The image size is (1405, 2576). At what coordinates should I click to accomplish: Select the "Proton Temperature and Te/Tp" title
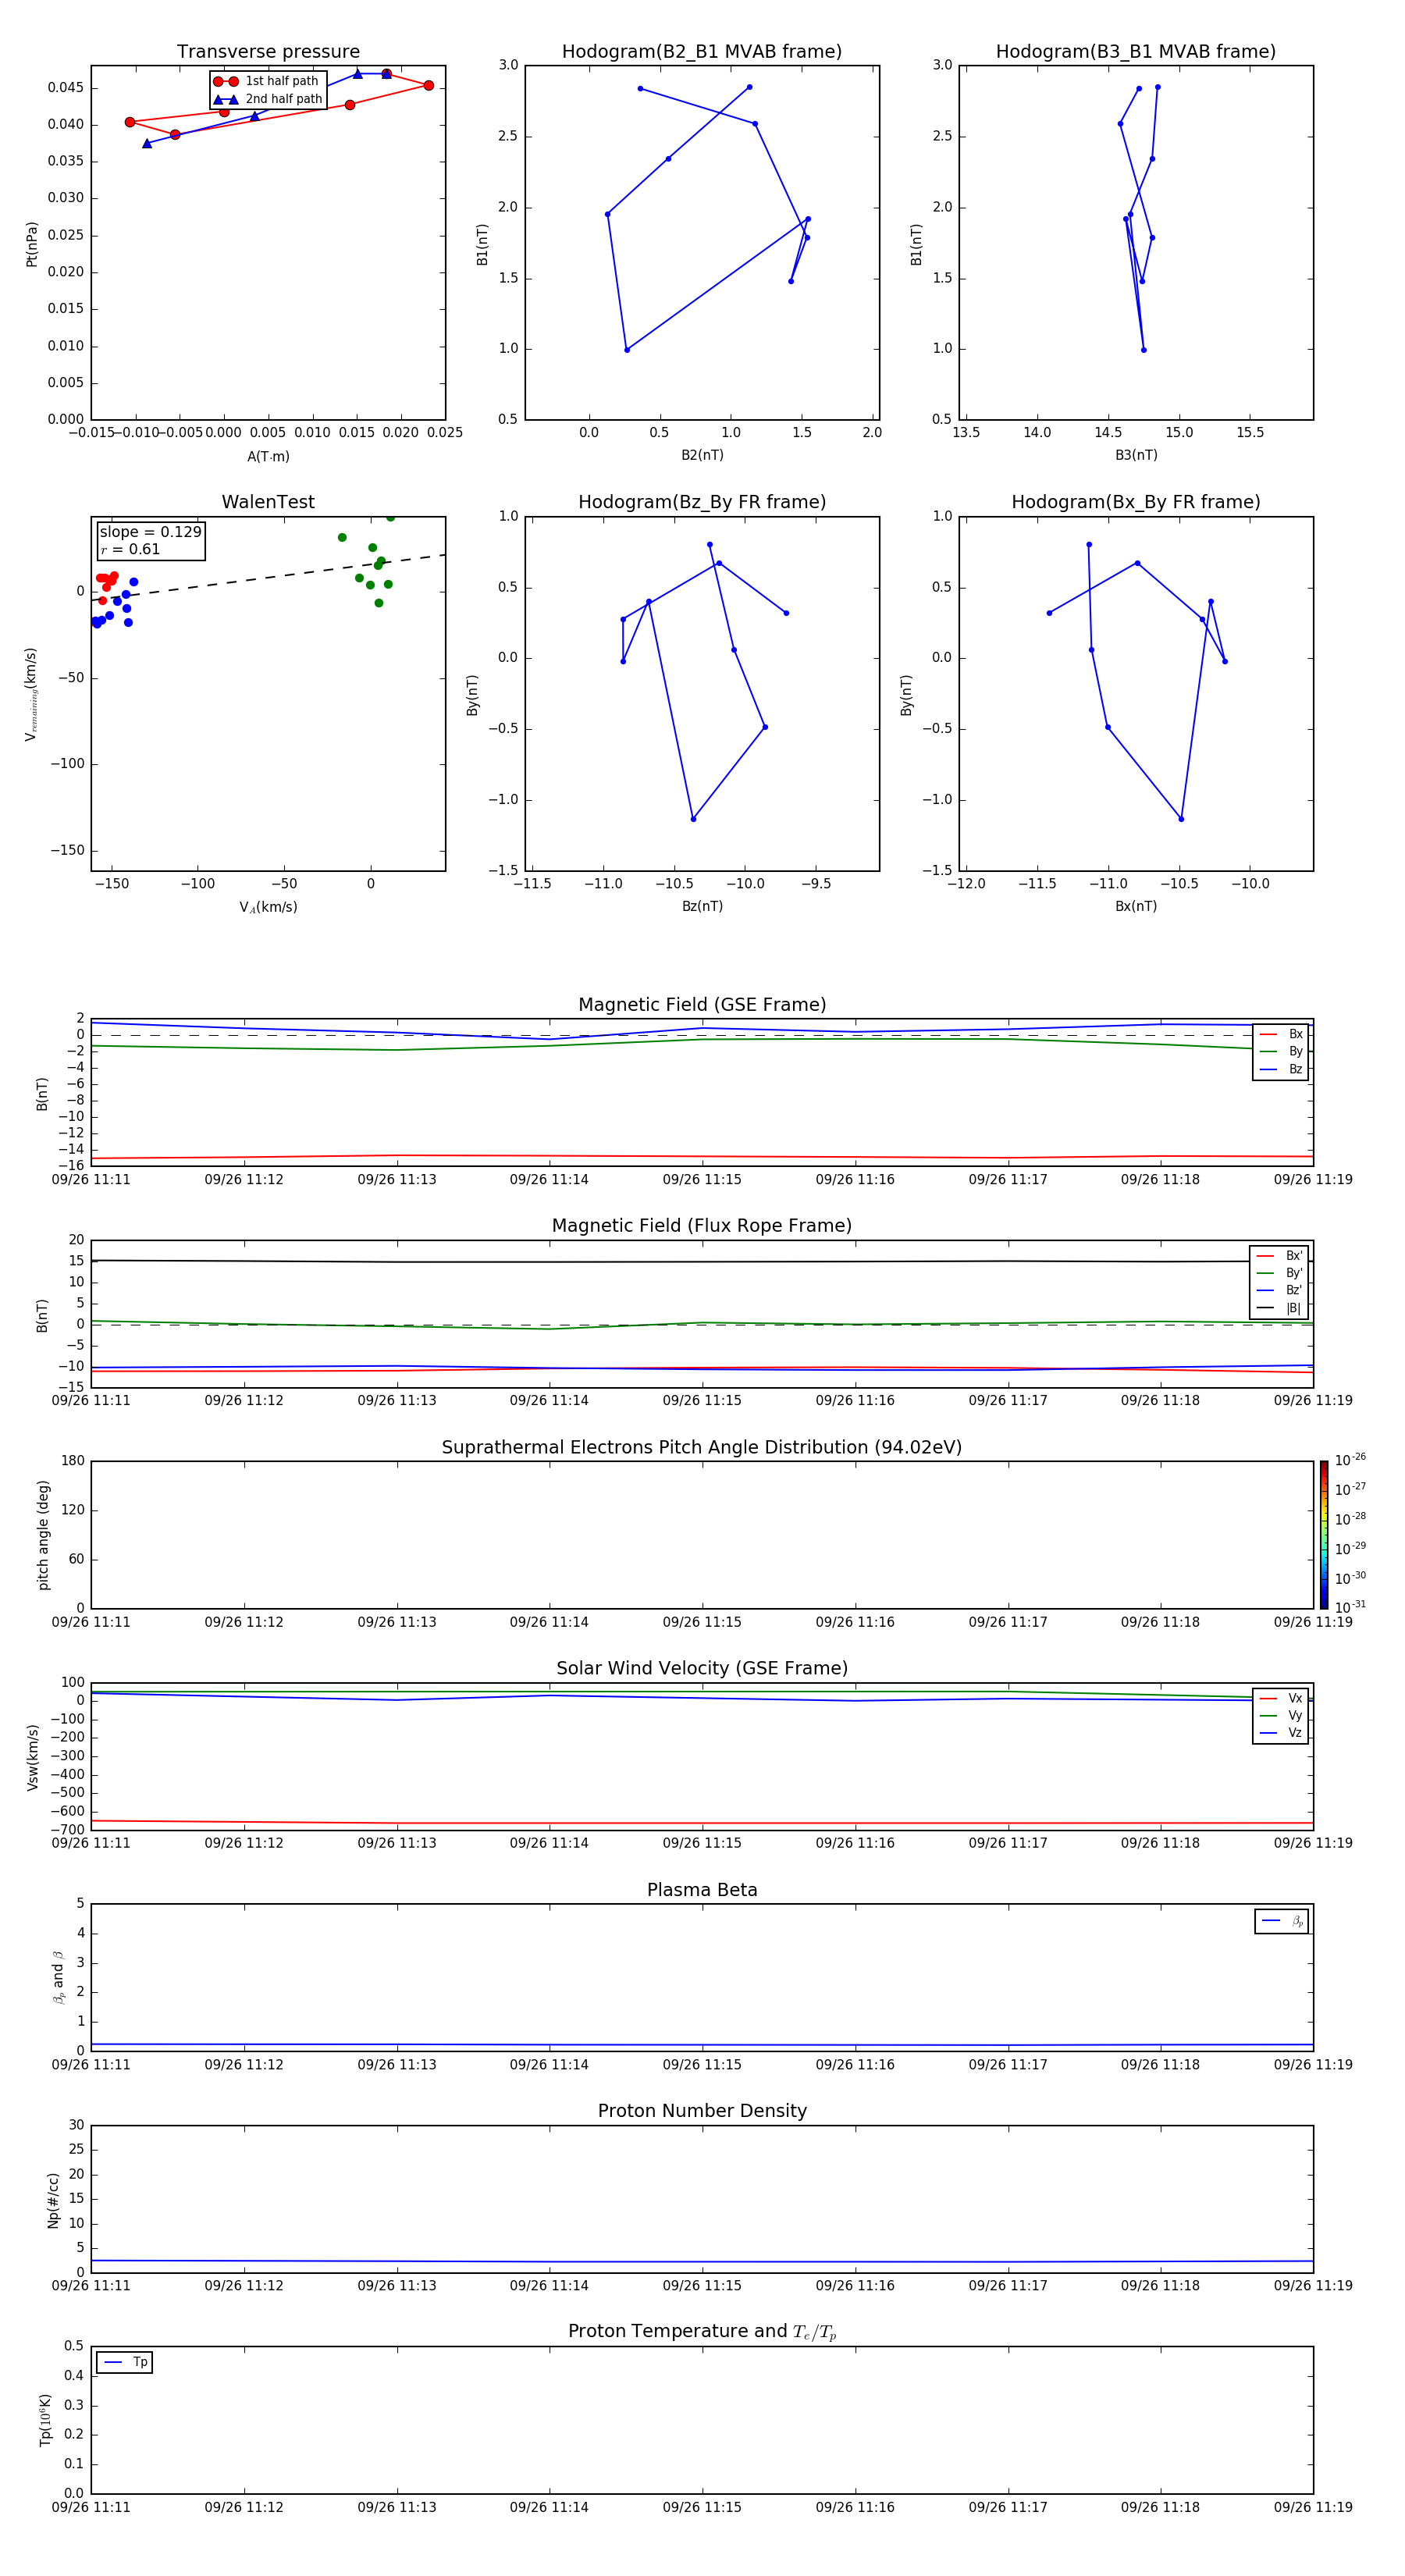[x=702, y=2332]
